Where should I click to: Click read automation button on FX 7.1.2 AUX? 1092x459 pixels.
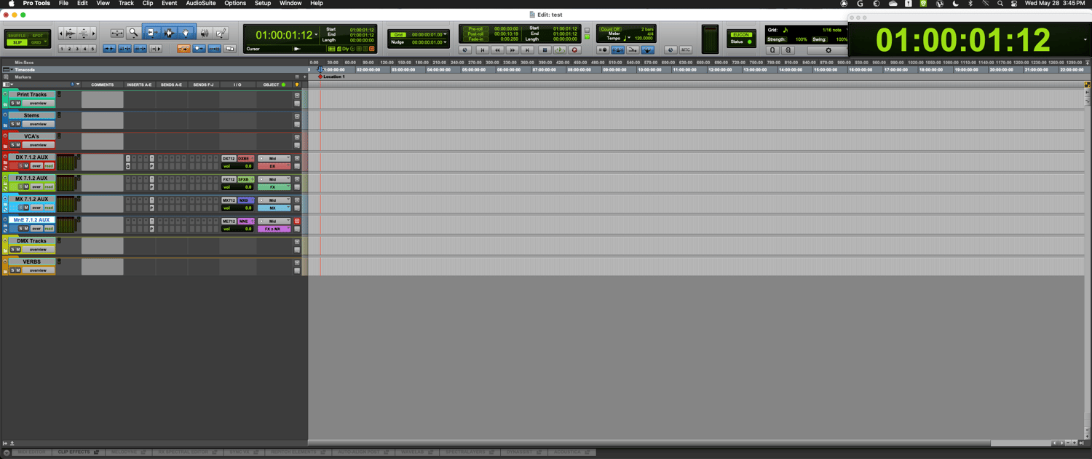coord(49,187)
